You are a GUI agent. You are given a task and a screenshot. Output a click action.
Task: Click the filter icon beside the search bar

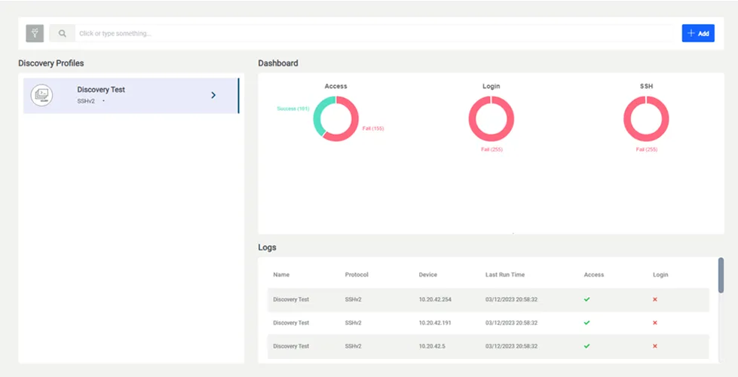(x=35, y=33)
